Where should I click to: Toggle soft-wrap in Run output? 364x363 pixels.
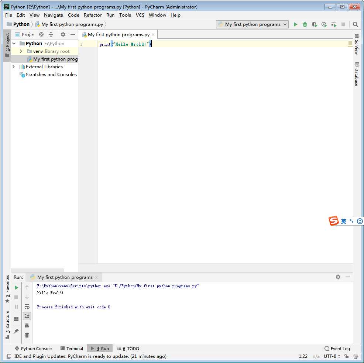click(27, 307)
